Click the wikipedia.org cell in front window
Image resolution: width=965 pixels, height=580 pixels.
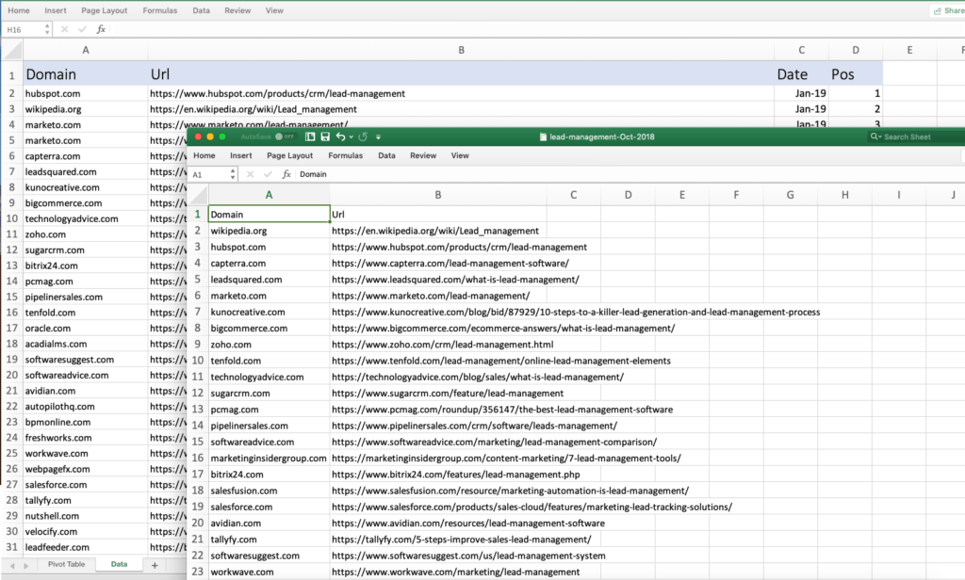(269, 231)
